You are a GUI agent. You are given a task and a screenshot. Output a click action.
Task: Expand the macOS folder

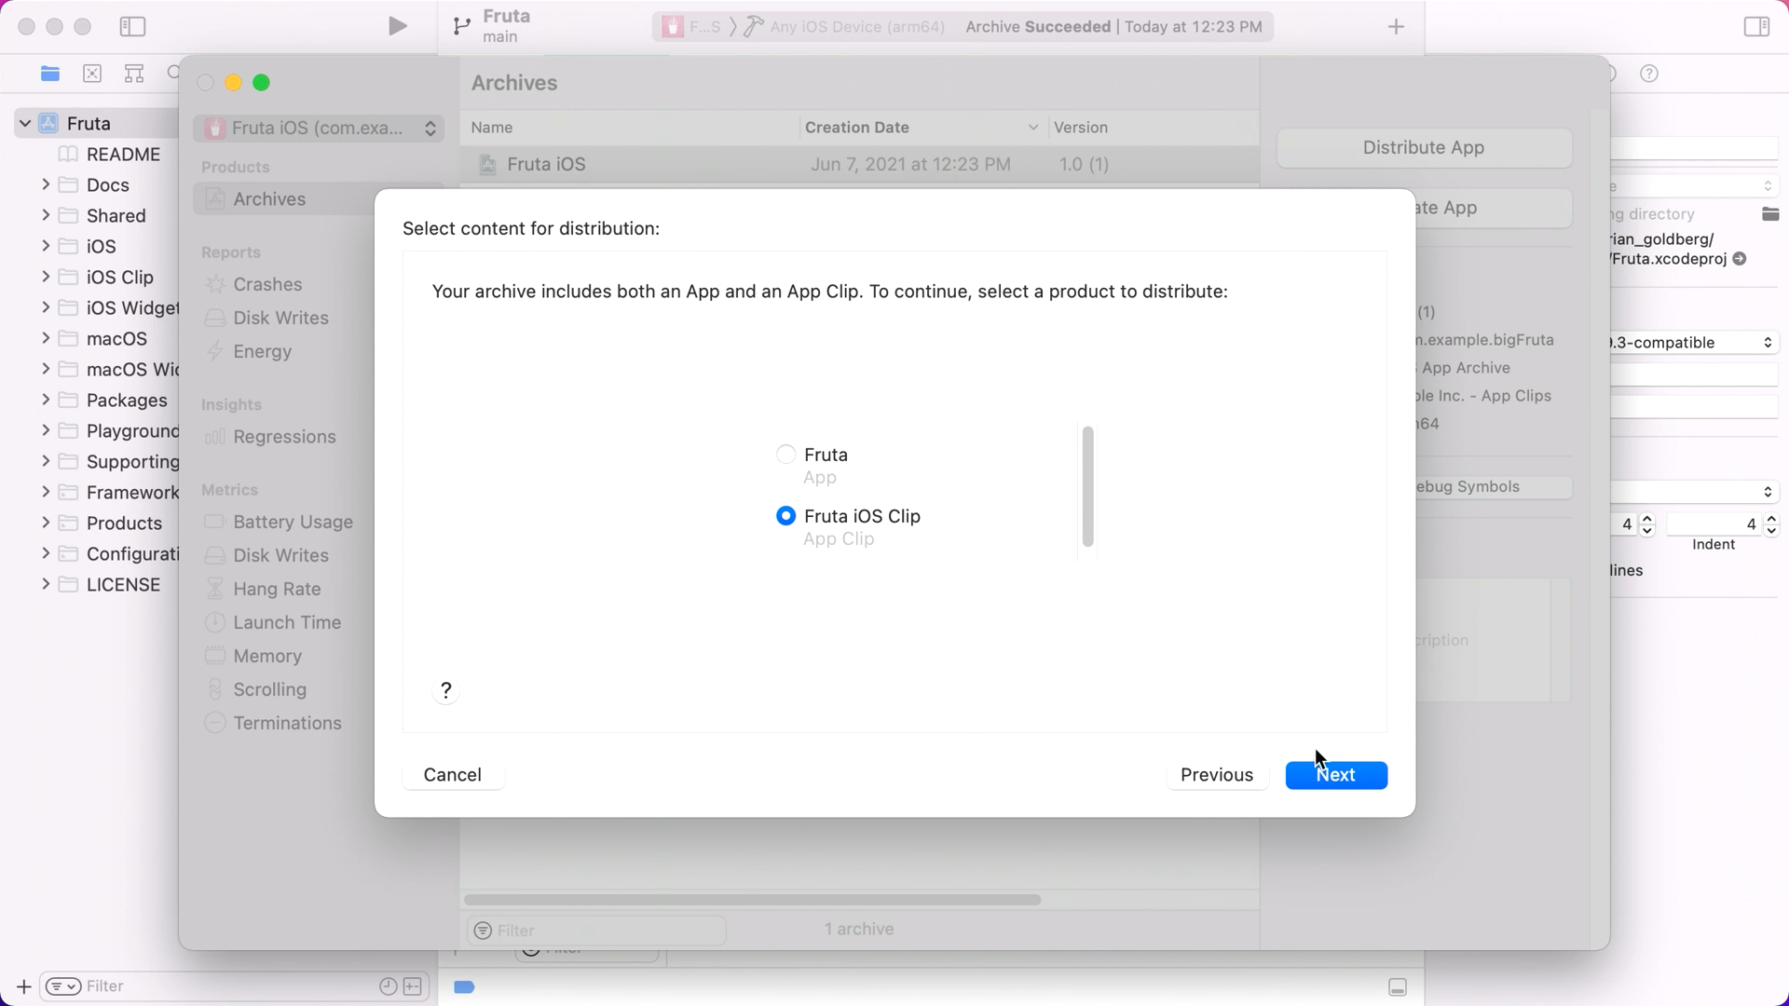click(46, 338)
